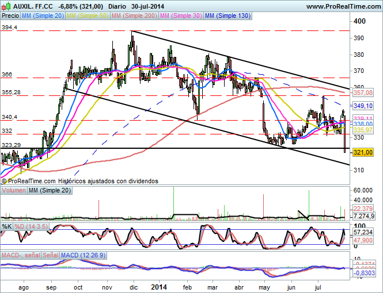Image resolution: width=383 pixels, height=293 pixels.
Task: Click the 394,4 resistance level label
Action: coord(10,27)
